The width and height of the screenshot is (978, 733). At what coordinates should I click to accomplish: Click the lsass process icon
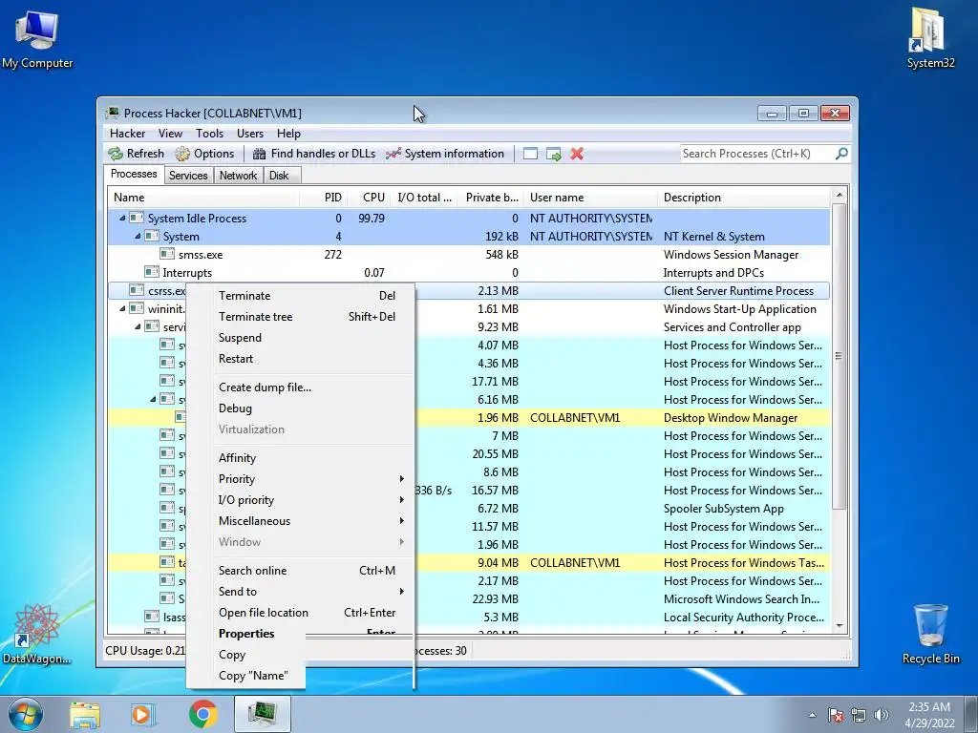[x=152, y=617]
